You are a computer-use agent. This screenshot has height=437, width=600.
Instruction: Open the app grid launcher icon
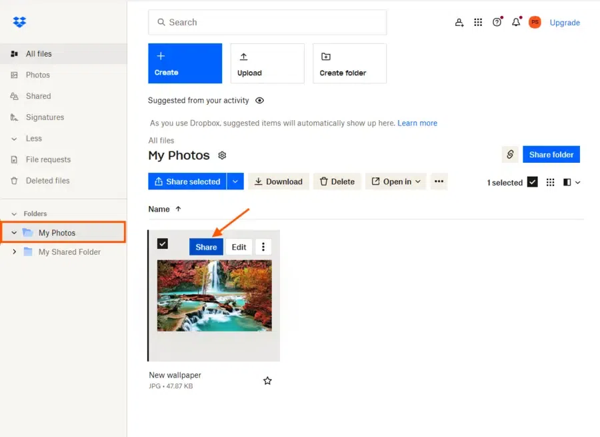click(x=478, y=22)
